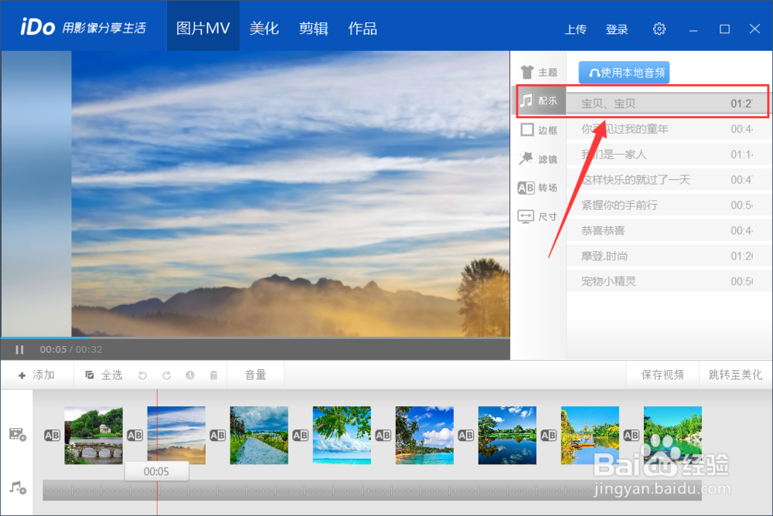773x516 pixels.
Task: Click 使用本地音频 button
Action: [624, 73]
